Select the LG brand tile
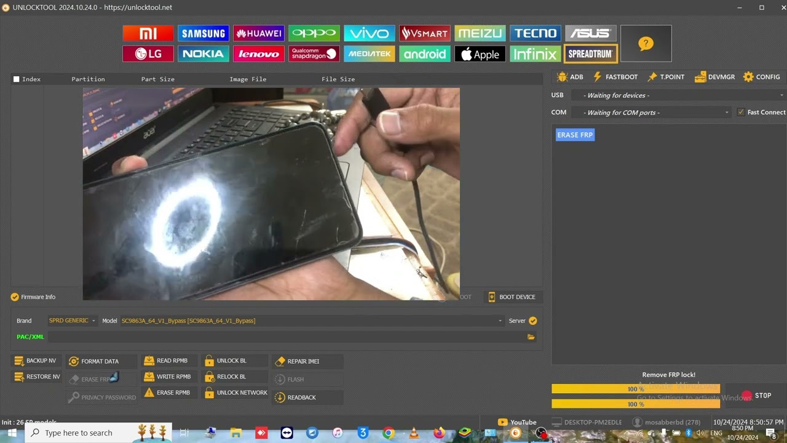 [148, 54]
